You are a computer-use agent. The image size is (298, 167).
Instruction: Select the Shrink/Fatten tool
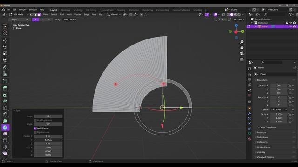(5, 147)
